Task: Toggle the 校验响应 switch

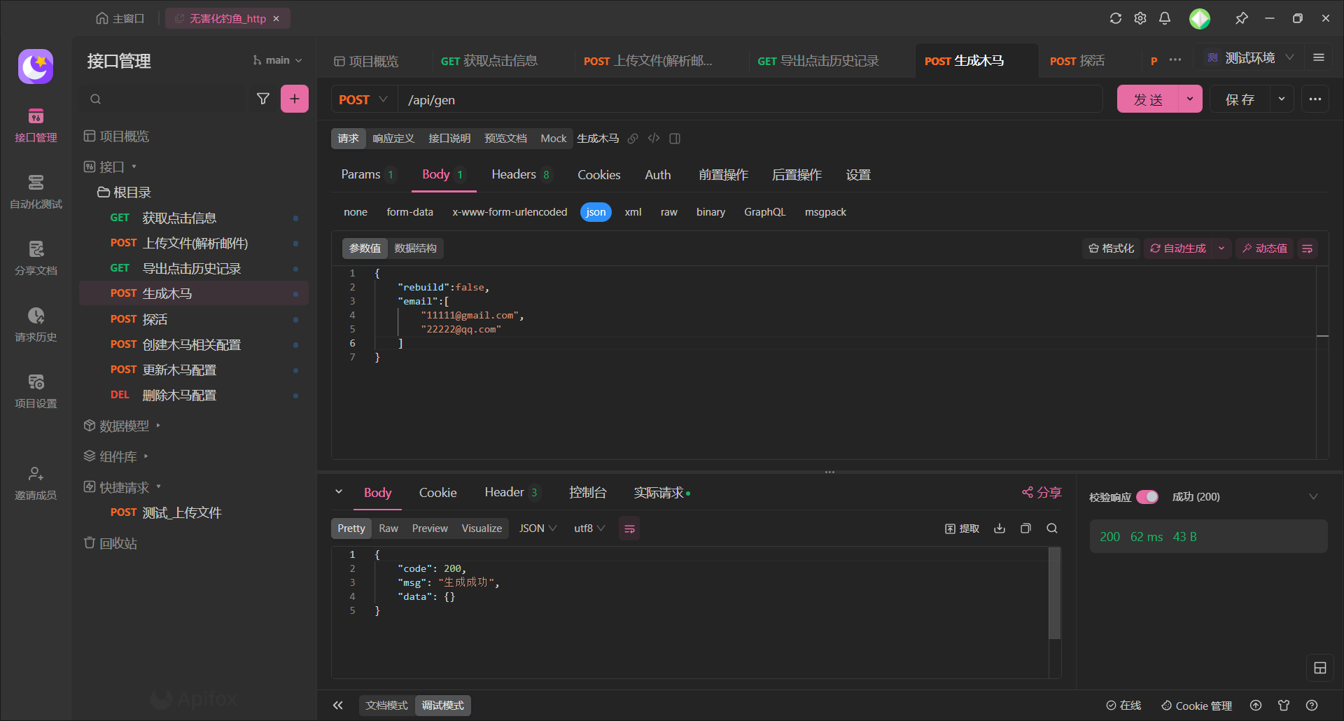Action: 1147,497
